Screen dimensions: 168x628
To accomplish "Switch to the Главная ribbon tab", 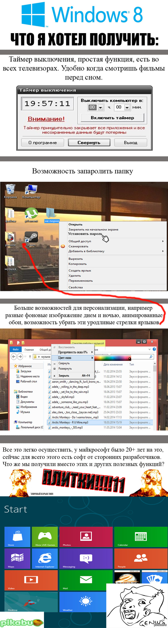I will coord(29,350).
